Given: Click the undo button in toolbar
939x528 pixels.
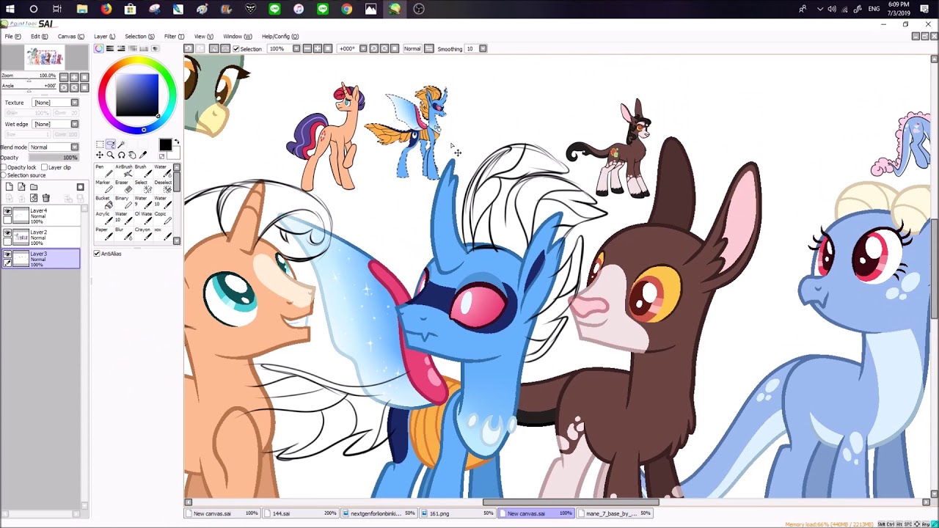Looking at the screenshot, I should [189, 48].
